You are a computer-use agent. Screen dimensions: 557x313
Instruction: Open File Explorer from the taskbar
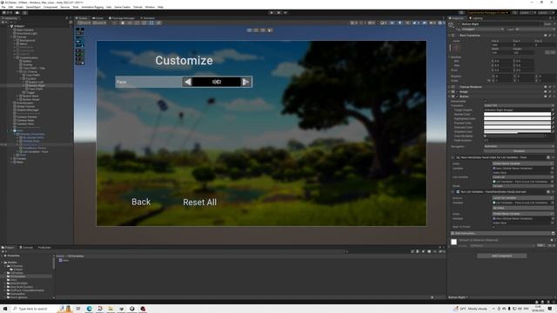pos(111,309)
